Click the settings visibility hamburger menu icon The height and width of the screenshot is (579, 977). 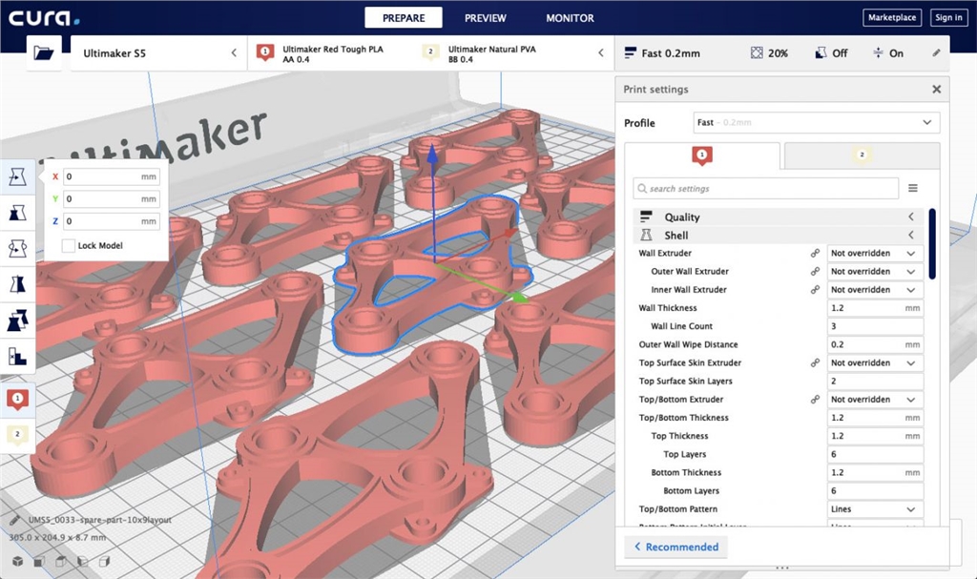pos(913,189)
